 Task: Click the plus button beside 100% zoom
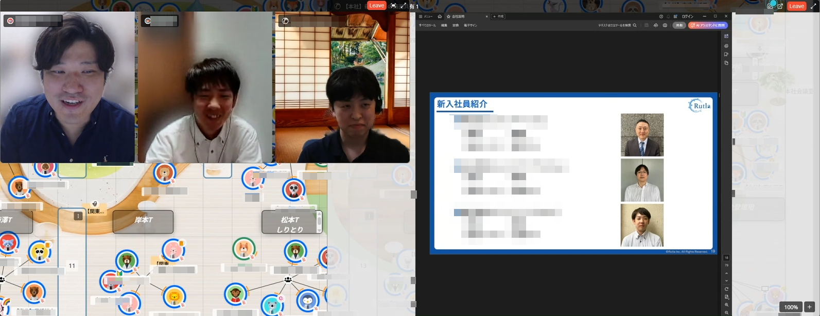point(809,307)
